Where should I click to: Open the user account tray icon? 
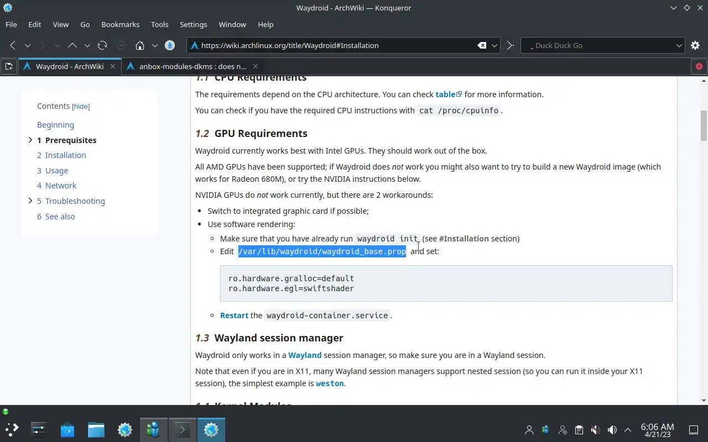(x=529, y=430)
